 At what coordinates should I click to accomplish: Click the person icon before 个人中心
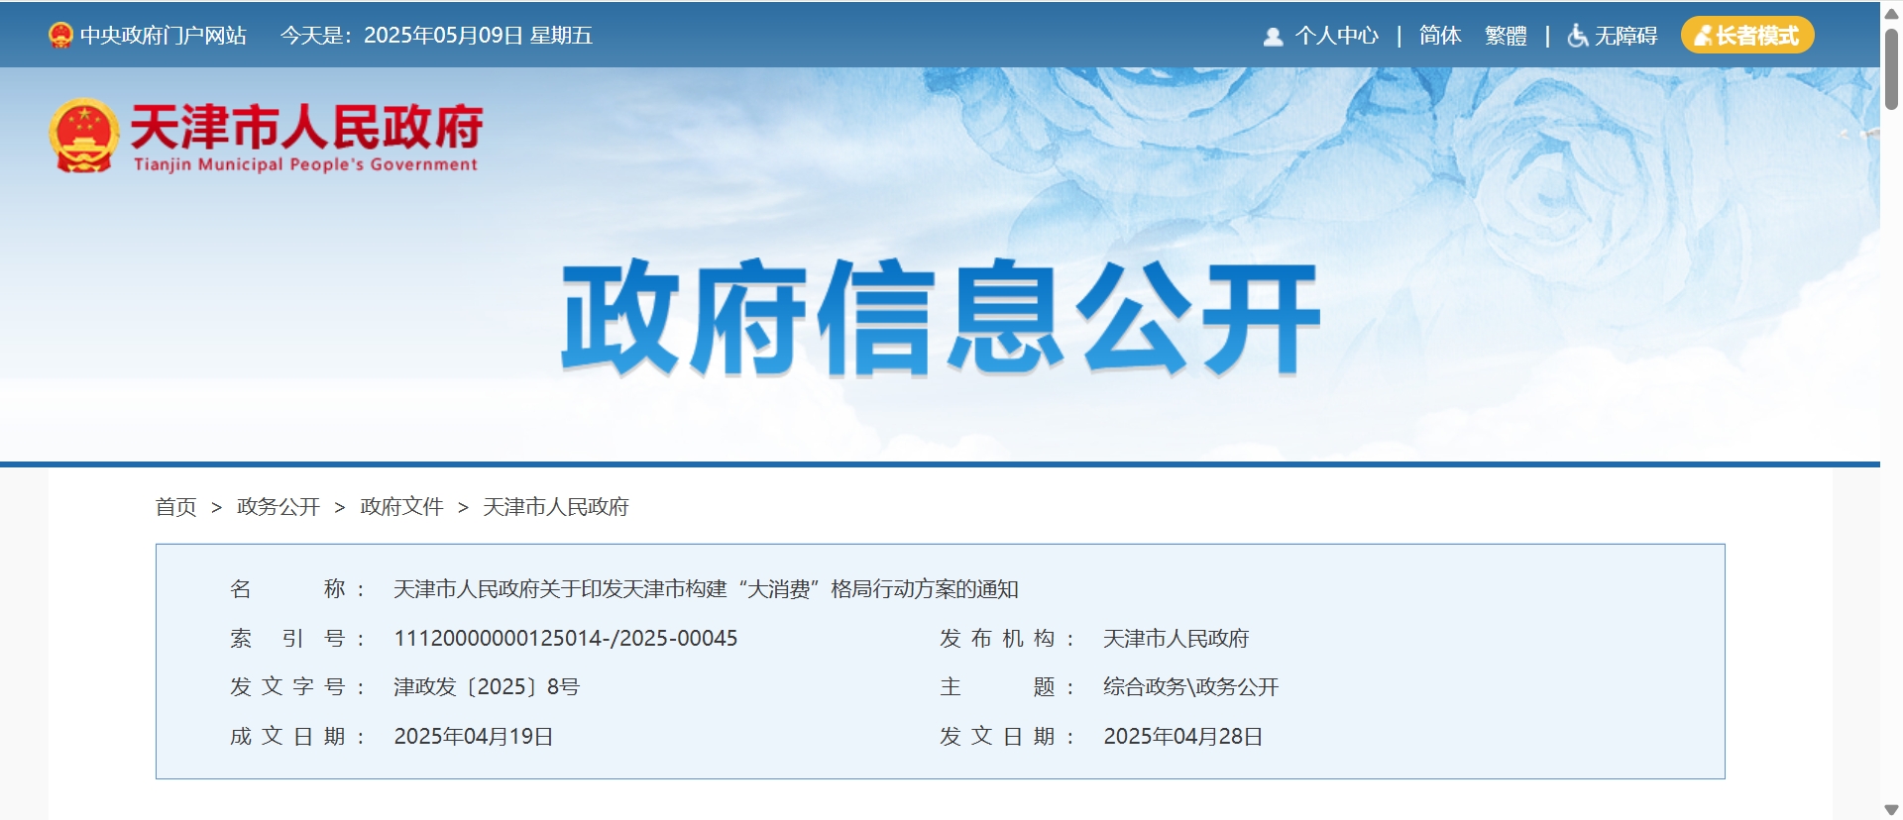pyautogui.click(x=1273, y=37)
